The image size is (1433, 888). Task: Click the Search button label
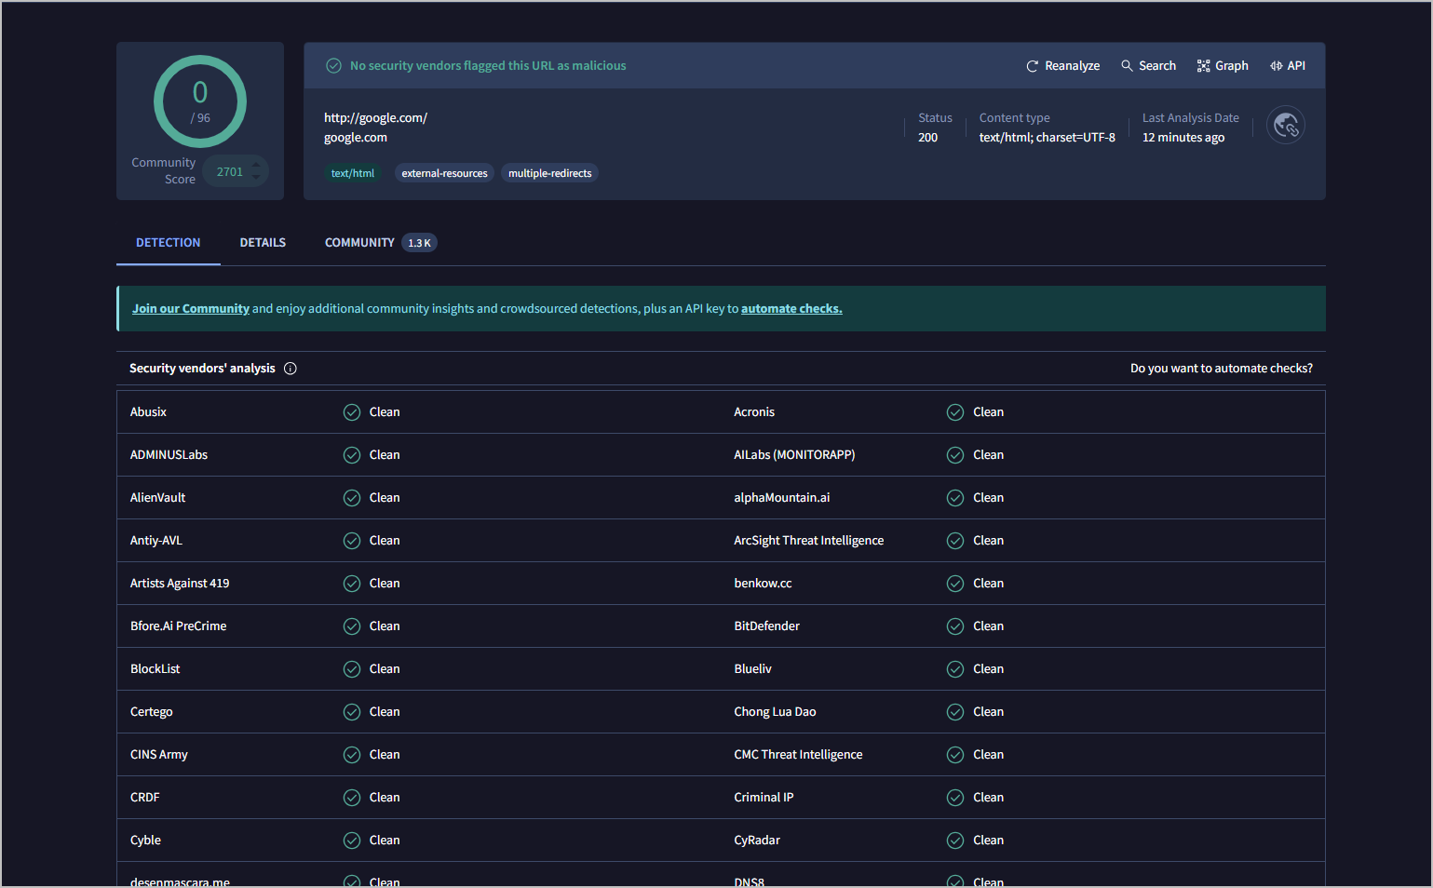coord(1157,66)
